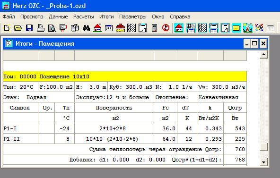Click the Куб: 300.0 м3 cell
Screen dimensions: 280x178
131,87
